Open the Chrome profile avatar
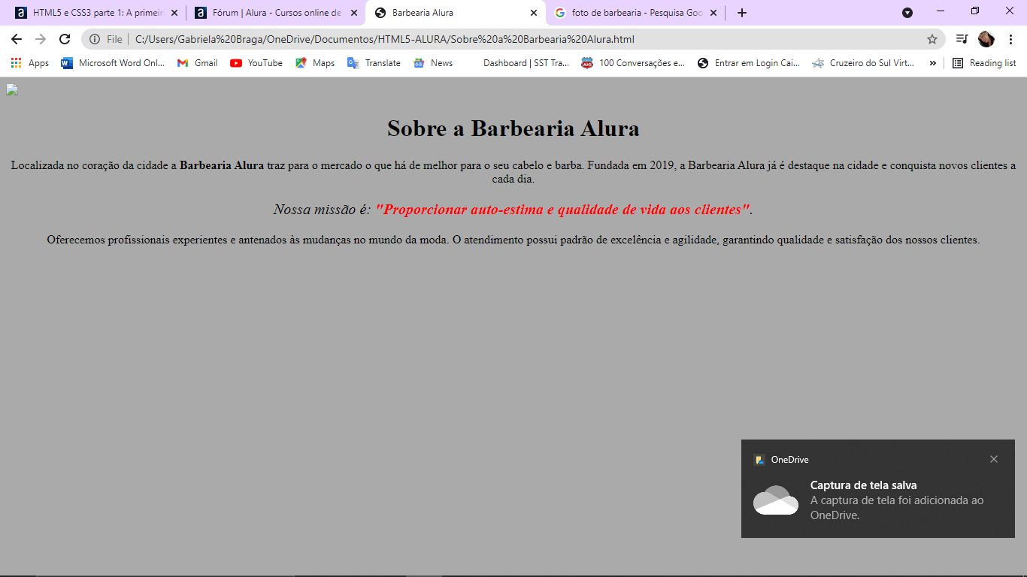 (986, 39)
